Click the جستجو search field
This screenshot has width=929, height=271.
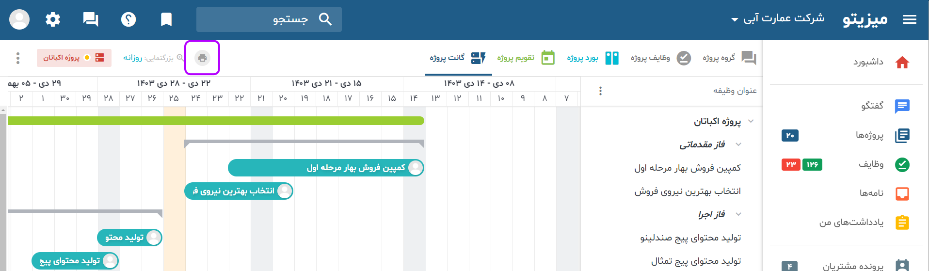click(x=269, y=19)
